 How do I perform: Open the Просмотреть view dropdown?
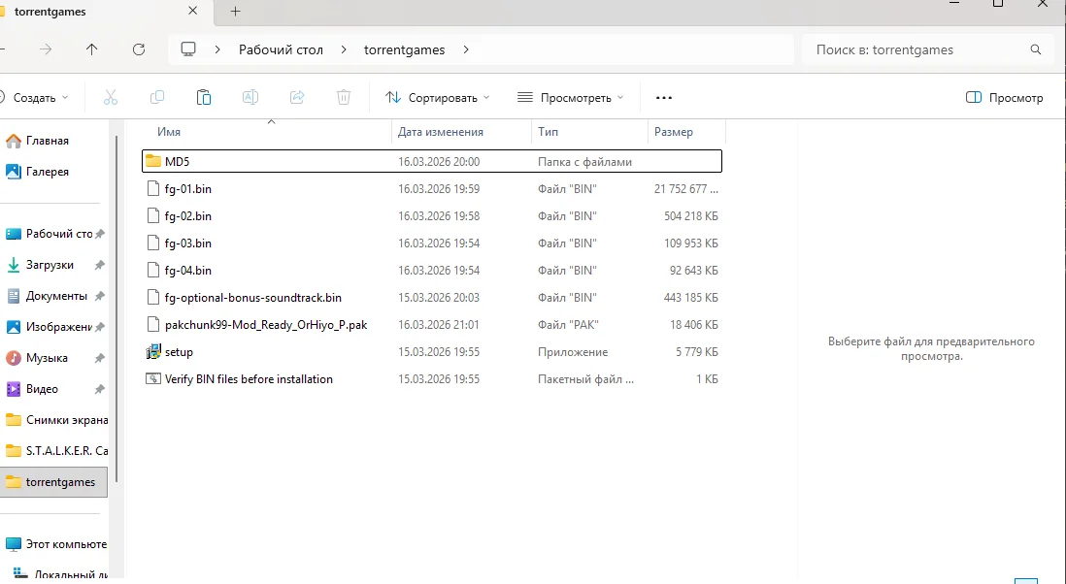click(x=571, y=98)
